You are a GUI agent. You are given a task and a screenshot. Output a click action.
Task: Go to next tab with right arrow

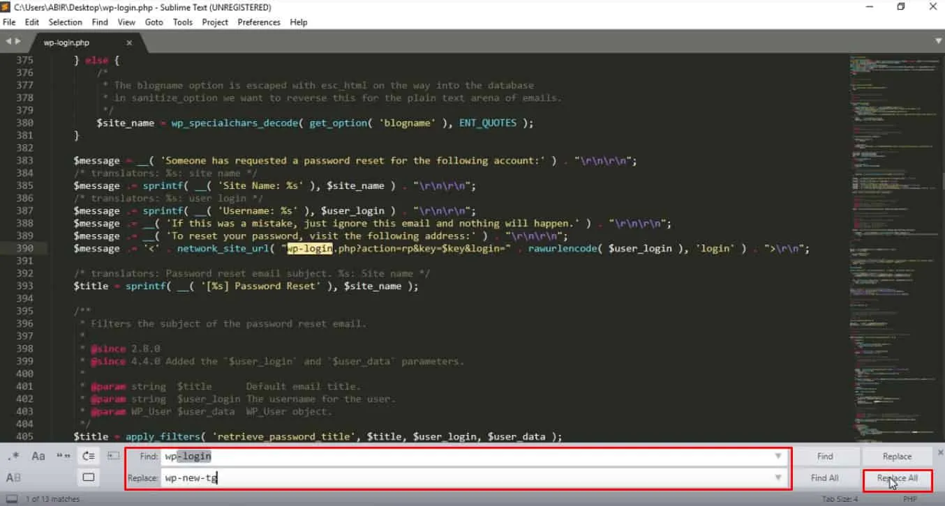[x=17, y=42]
